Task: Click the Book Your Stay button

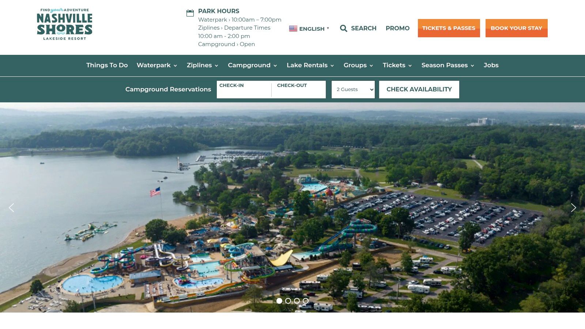Action: pos(516,28)
